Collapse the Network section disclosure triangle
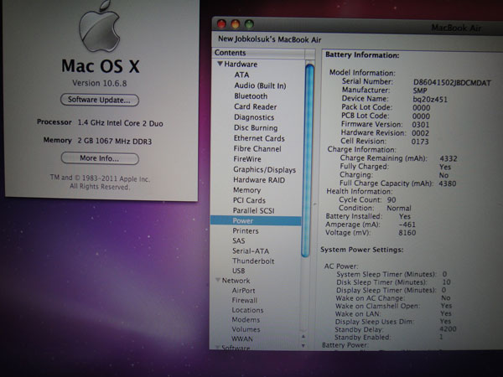The width and height of the screenshot is (503, 377). [x=218, y=281]
